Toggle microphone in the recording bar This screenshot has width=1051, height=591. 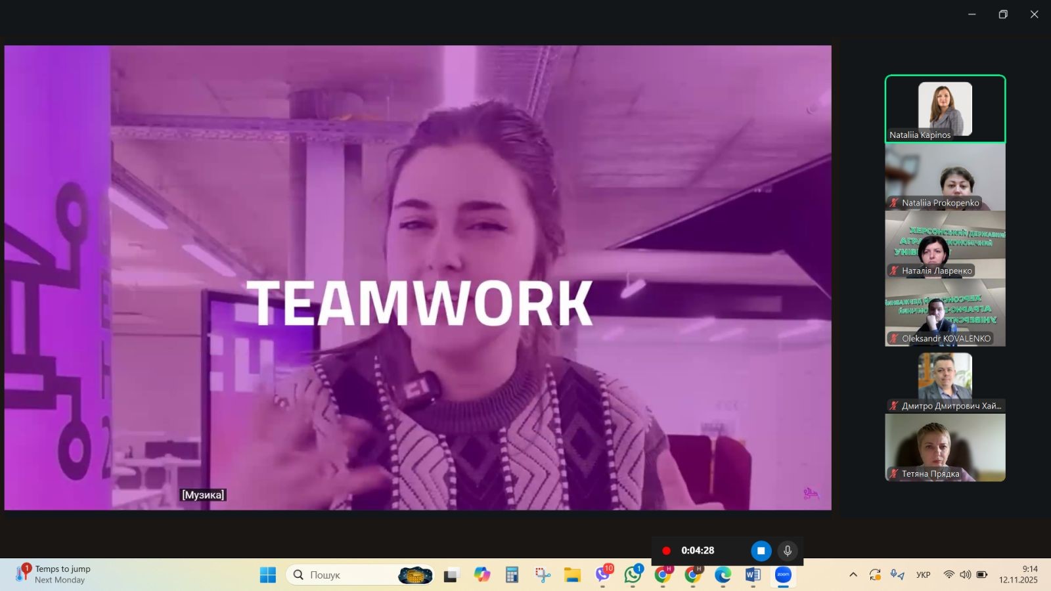(x=787, y=551)
